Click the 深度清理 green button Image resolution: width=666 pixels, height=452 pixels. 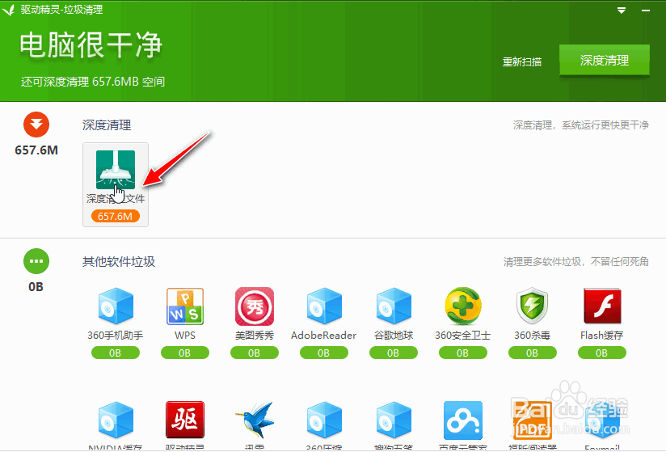(x=604, y=61)
